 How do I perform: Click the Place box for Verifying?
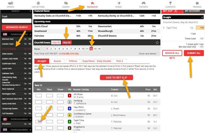pyautogui.click(x=49, y=102)
